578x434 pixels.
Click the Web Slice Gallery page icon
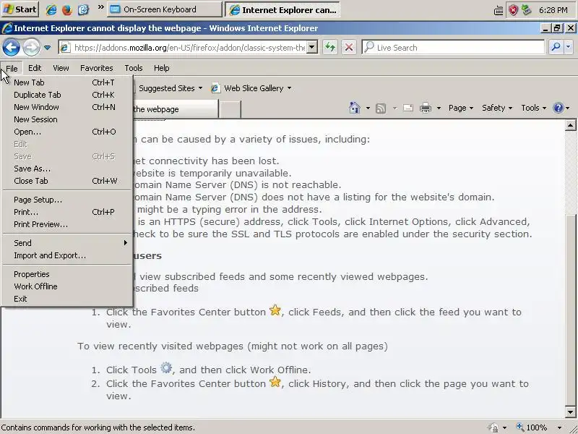(215, 88)
